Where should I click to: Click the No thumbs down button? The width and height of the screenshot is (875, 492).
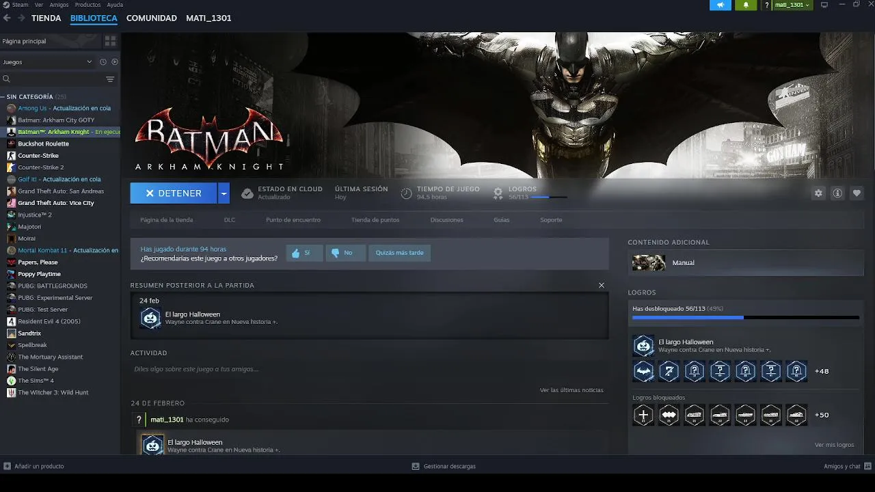[345, 253]
